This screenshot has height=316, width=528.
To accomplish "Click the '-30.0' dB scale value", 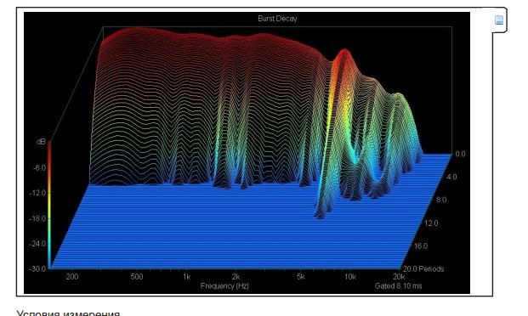I will click(37, 269).
